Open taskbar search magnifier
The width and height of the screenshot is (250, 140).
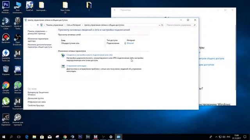(11, 136)
